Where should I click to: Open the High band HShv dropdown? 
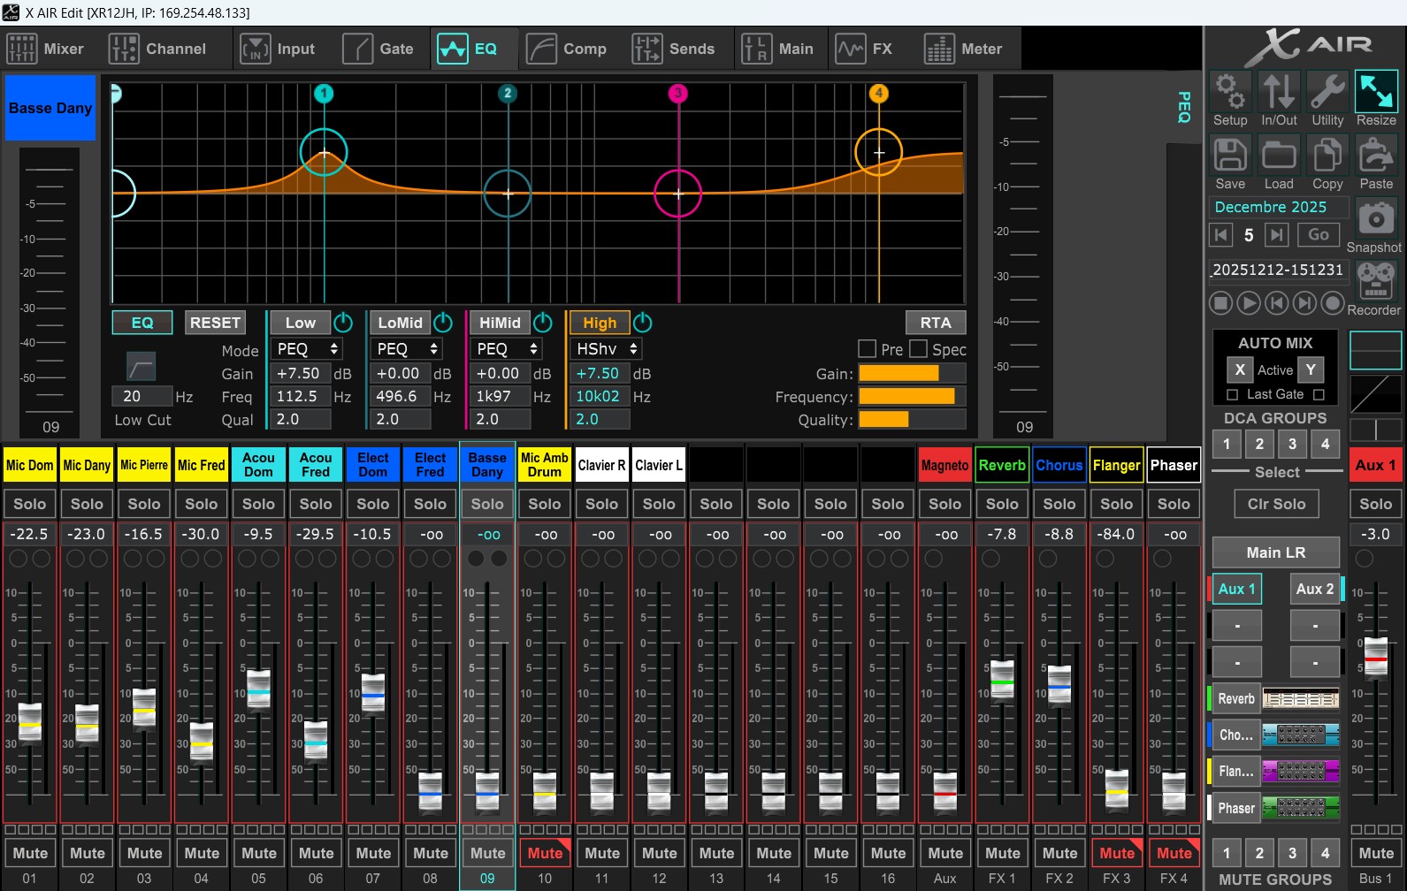(606, 349)
